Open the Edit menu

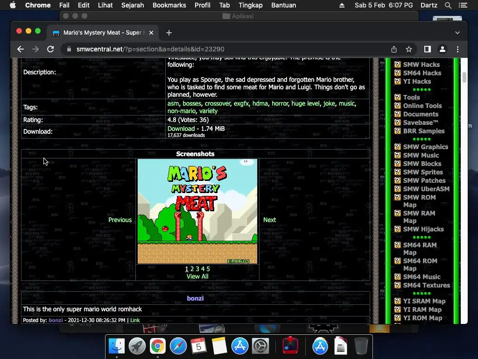tap(84, 5)
